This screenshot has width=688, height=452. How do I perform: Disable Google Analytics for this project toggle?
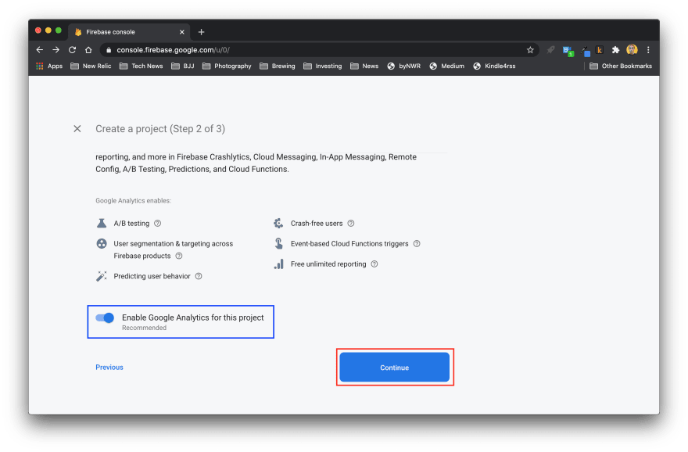click(105, 318)
